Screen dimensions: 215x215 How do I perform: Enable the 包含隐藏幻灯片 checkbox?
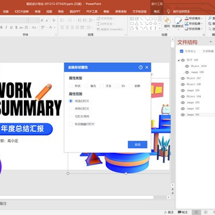70,124
